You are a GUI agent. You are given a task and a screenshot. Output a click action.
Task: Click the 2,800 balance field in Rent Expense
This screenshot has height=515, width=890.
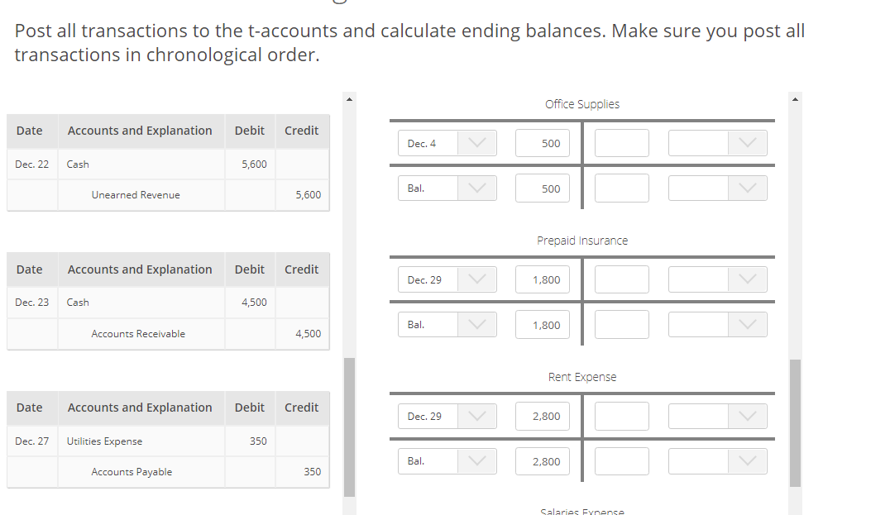(543, 460)
